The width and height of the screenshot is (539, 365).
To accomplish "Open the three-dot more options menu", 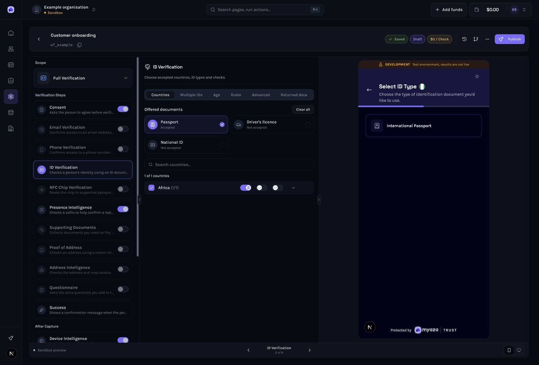I will [x=487, y=39].
